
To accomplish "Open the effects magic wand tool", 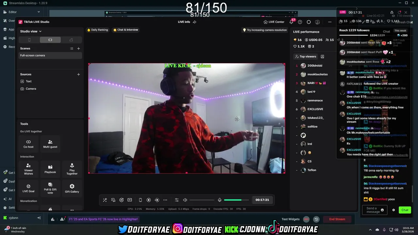I will 105,200.
